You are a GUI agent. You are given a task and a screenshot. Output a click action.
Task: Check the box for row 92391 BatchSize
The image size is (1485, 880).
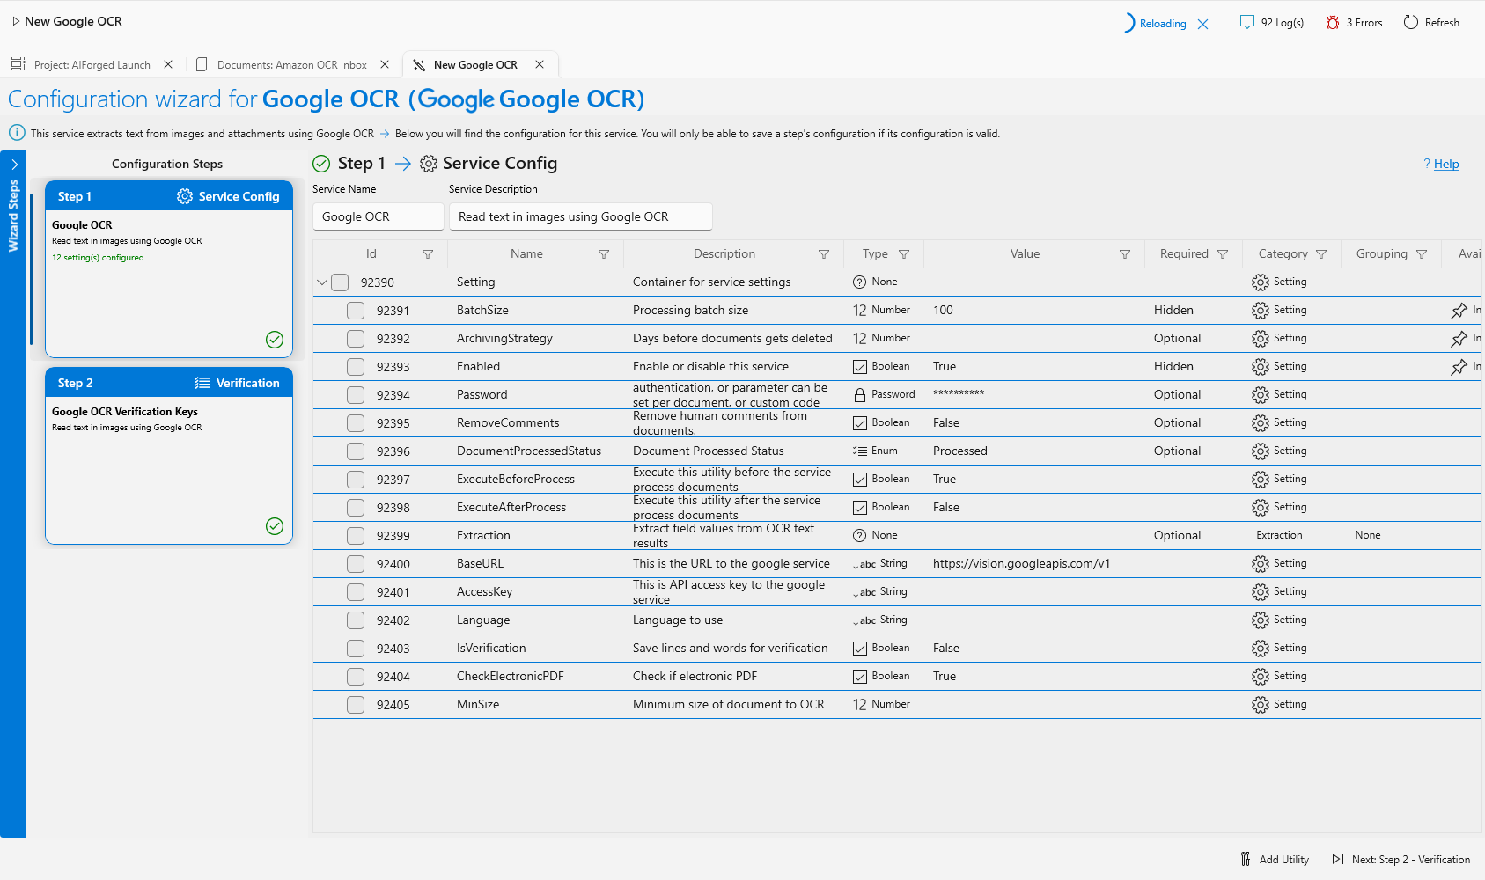click(356, 311)
